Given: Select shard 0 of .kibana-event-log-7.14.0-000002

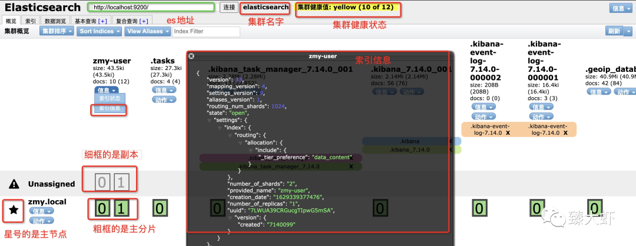Looking at the screenshot, I should point(479,209).
